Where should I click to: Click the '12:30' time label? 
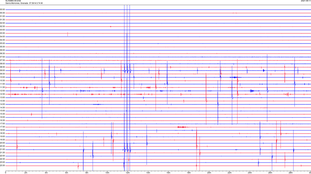3,94
